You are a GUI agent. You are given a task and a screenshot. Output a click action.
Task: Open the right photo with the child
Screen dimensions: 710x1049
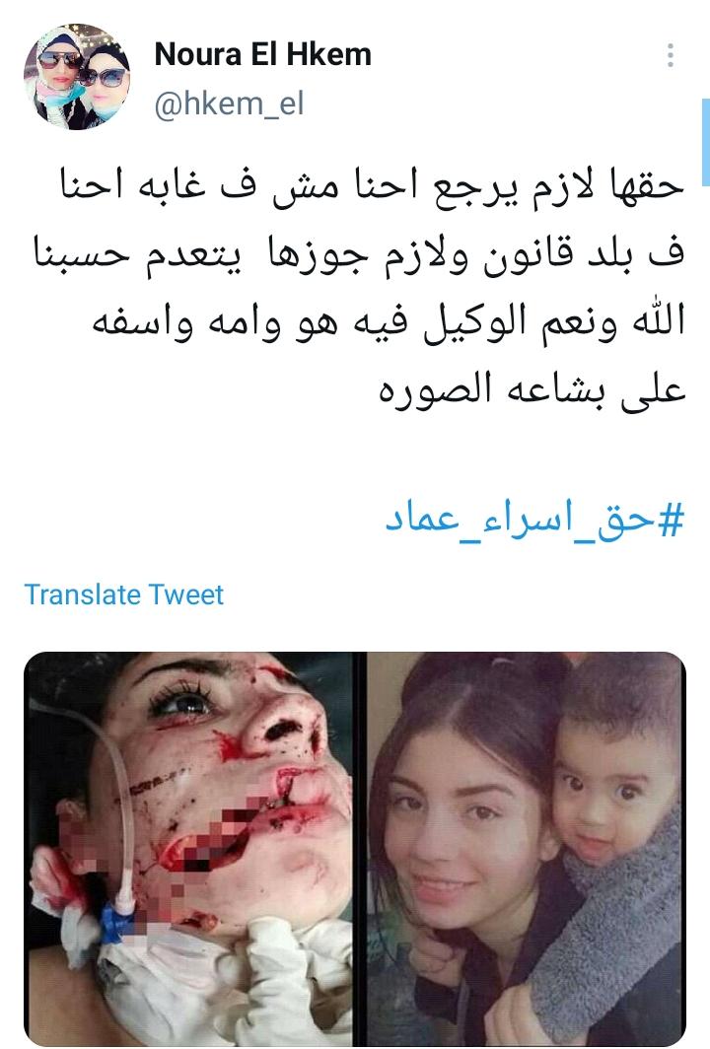click(527, 848)
